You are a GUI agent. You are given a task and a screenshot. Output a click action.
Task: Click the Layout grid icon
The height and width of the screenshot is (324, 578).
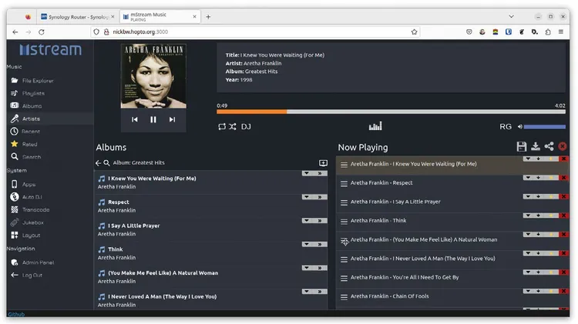point(15,235)
